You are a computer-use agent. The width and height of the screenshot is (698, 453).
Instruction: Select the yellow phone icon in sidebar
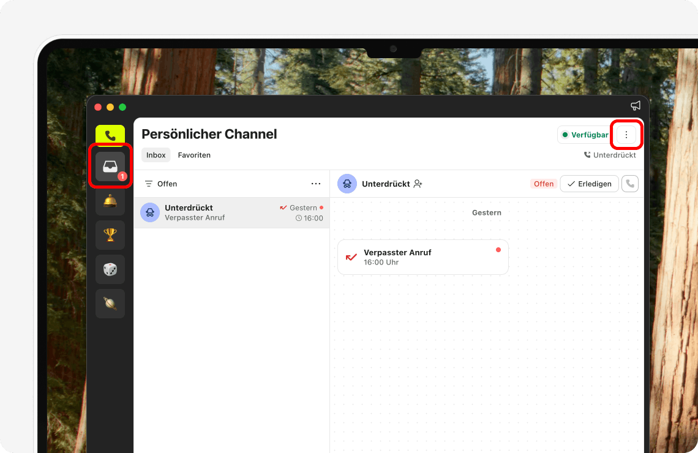coord(110,134)
